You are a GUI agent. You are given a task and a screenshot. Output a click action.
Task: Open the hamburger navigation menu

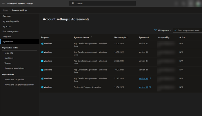[3, 3]
